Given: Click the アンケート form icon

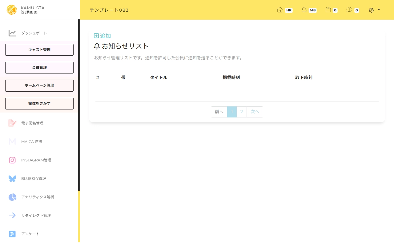Looking at the screenshot, I should click(12, 234).
